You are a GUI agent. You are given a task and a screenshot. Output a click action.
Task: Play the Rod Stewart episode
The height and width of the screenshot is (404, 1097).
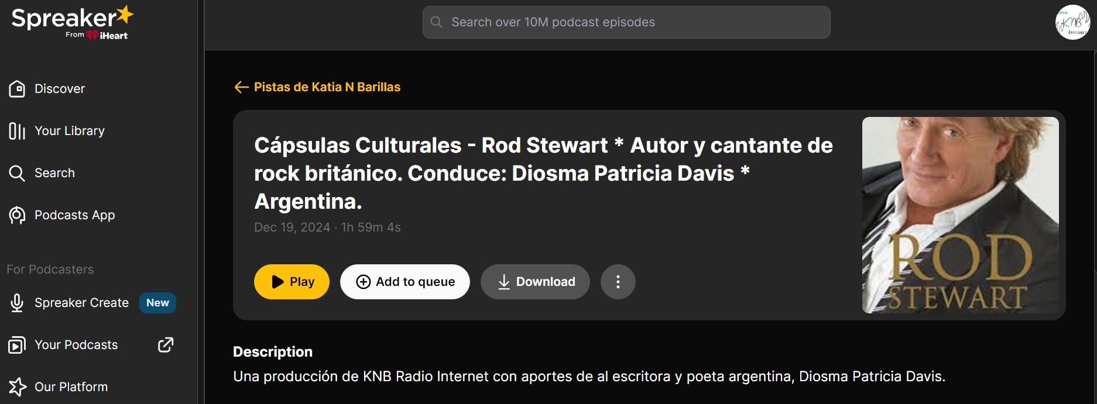coord(292,282)
